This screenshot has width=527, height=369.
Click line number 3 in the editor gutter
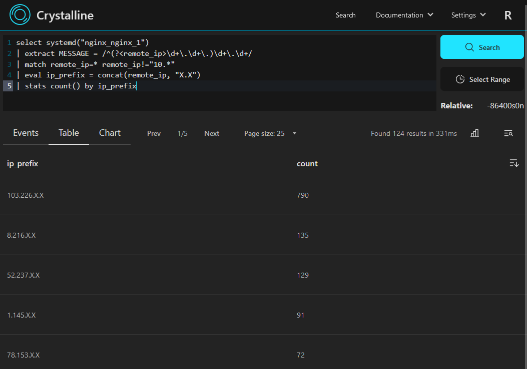click(x=9, y=64)
